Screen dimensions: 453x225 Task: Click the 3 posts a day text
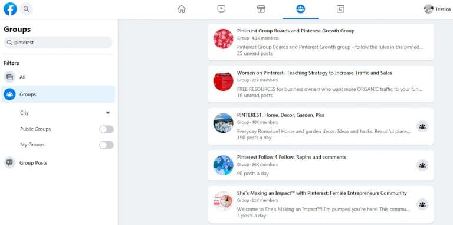(252, 216)
